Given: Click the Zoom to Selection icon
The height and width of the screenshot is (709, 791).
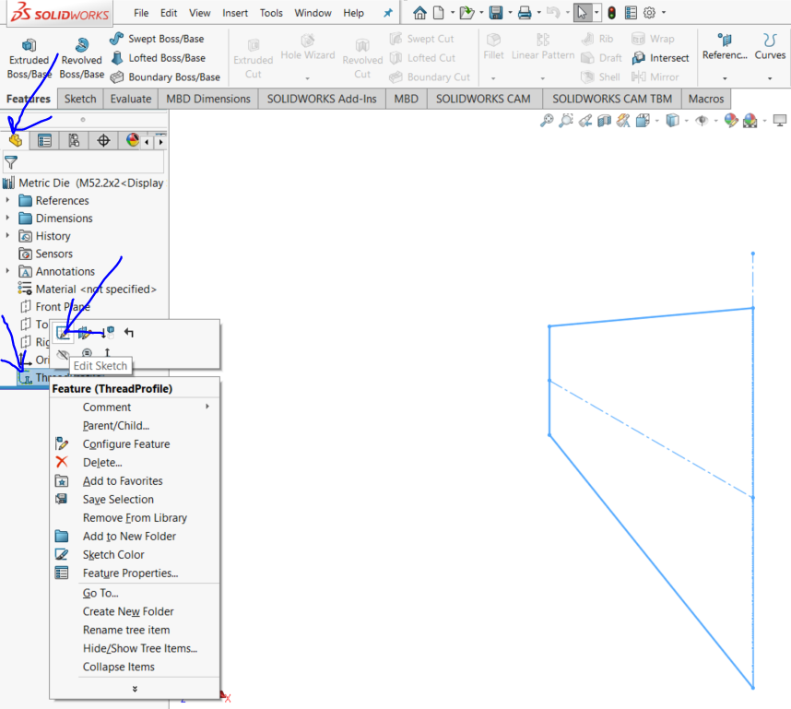Looking at the screenshot, I should (x=87, y=353).
